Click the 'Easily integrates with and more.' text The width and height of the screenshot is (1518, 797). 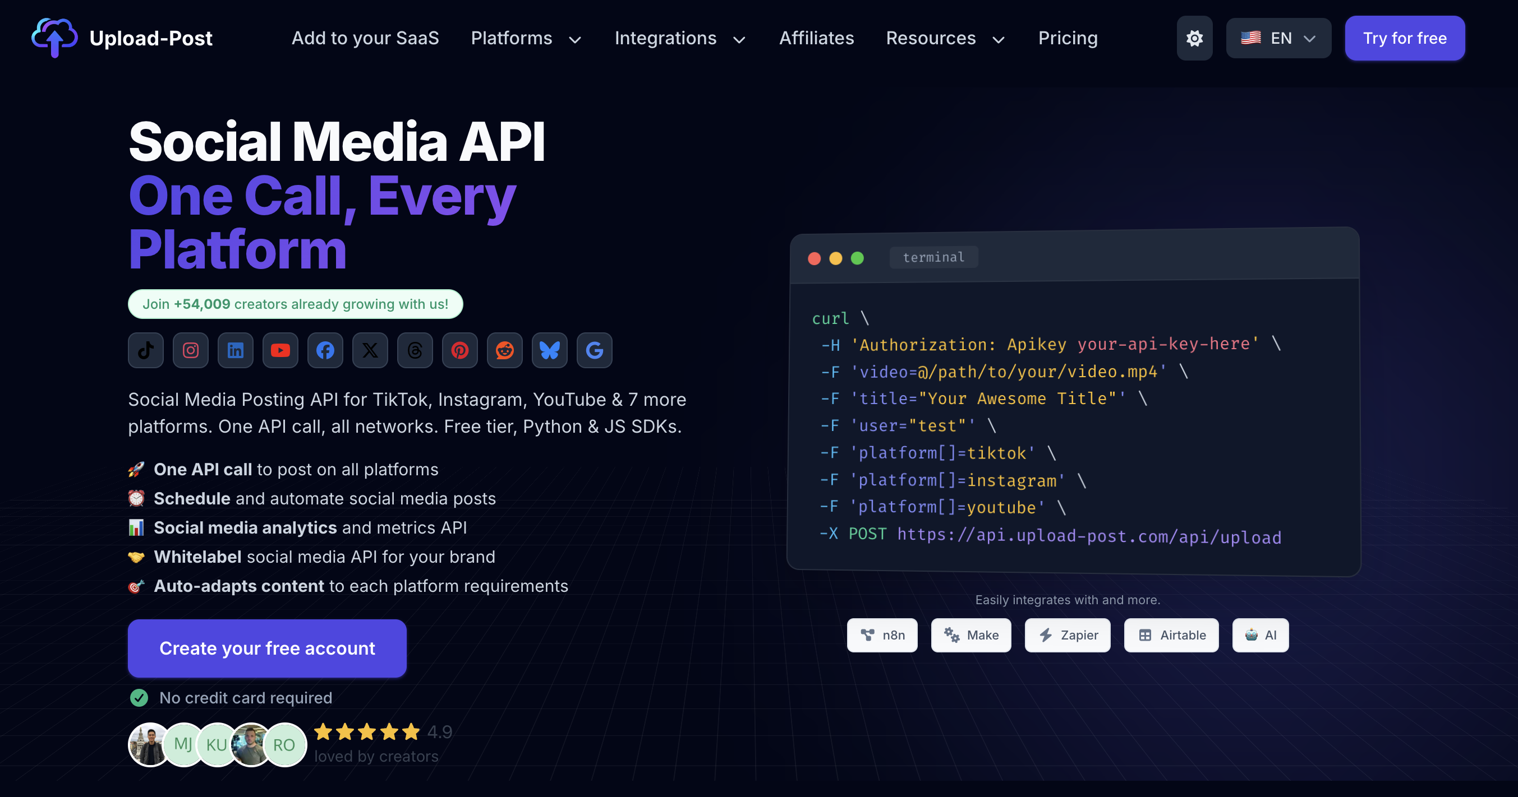(x=1067, y=600)
